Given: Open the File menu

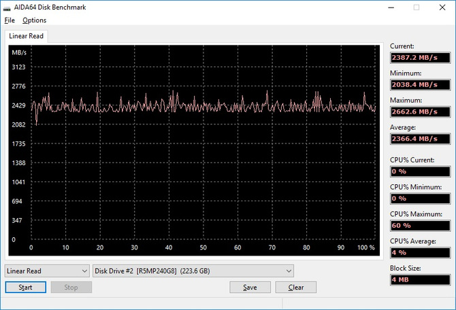Looking at the screenshot, I should [x=10, y=20].
